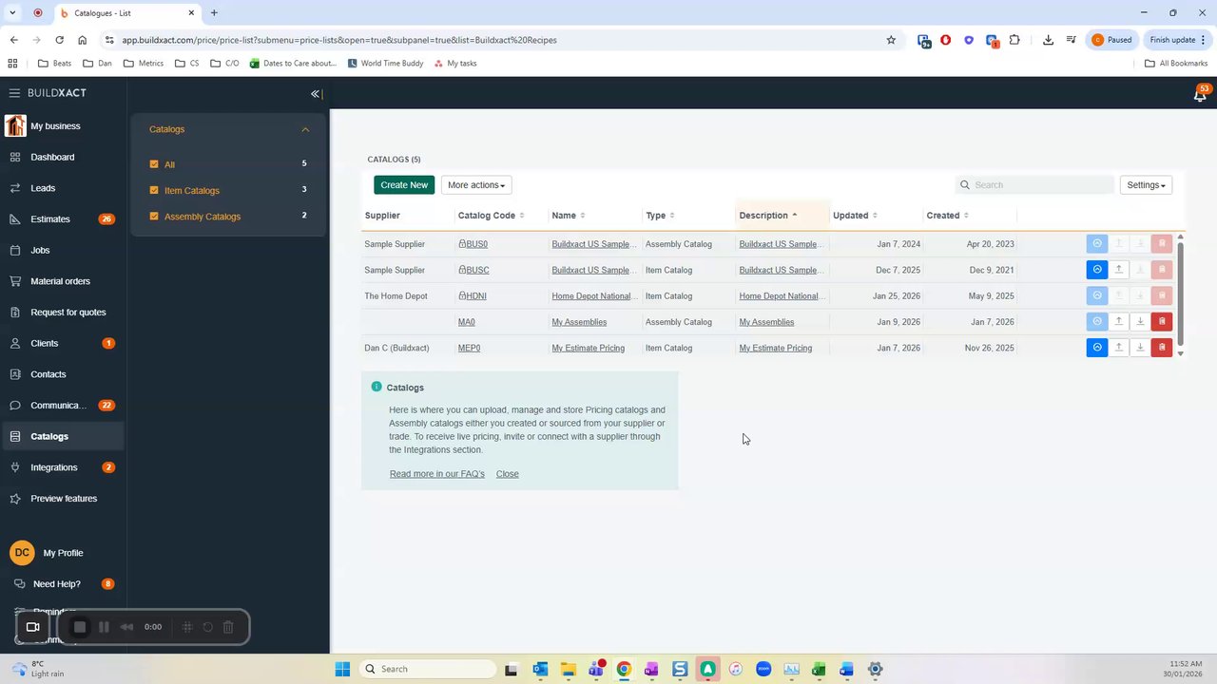Open My Profile in the sidebar

[63, 553]
